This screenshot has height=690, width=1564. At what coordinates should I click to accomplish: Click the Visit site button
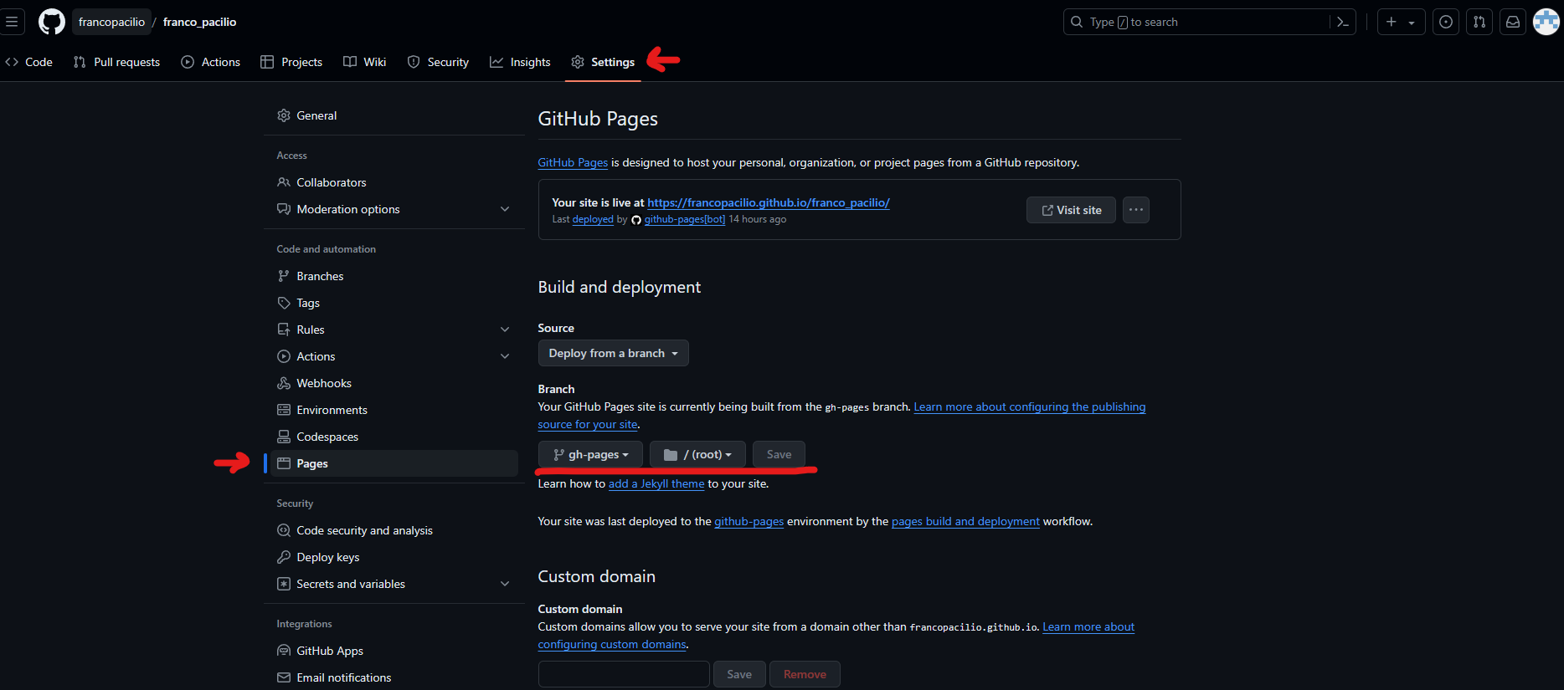(x=1071, y=210)
